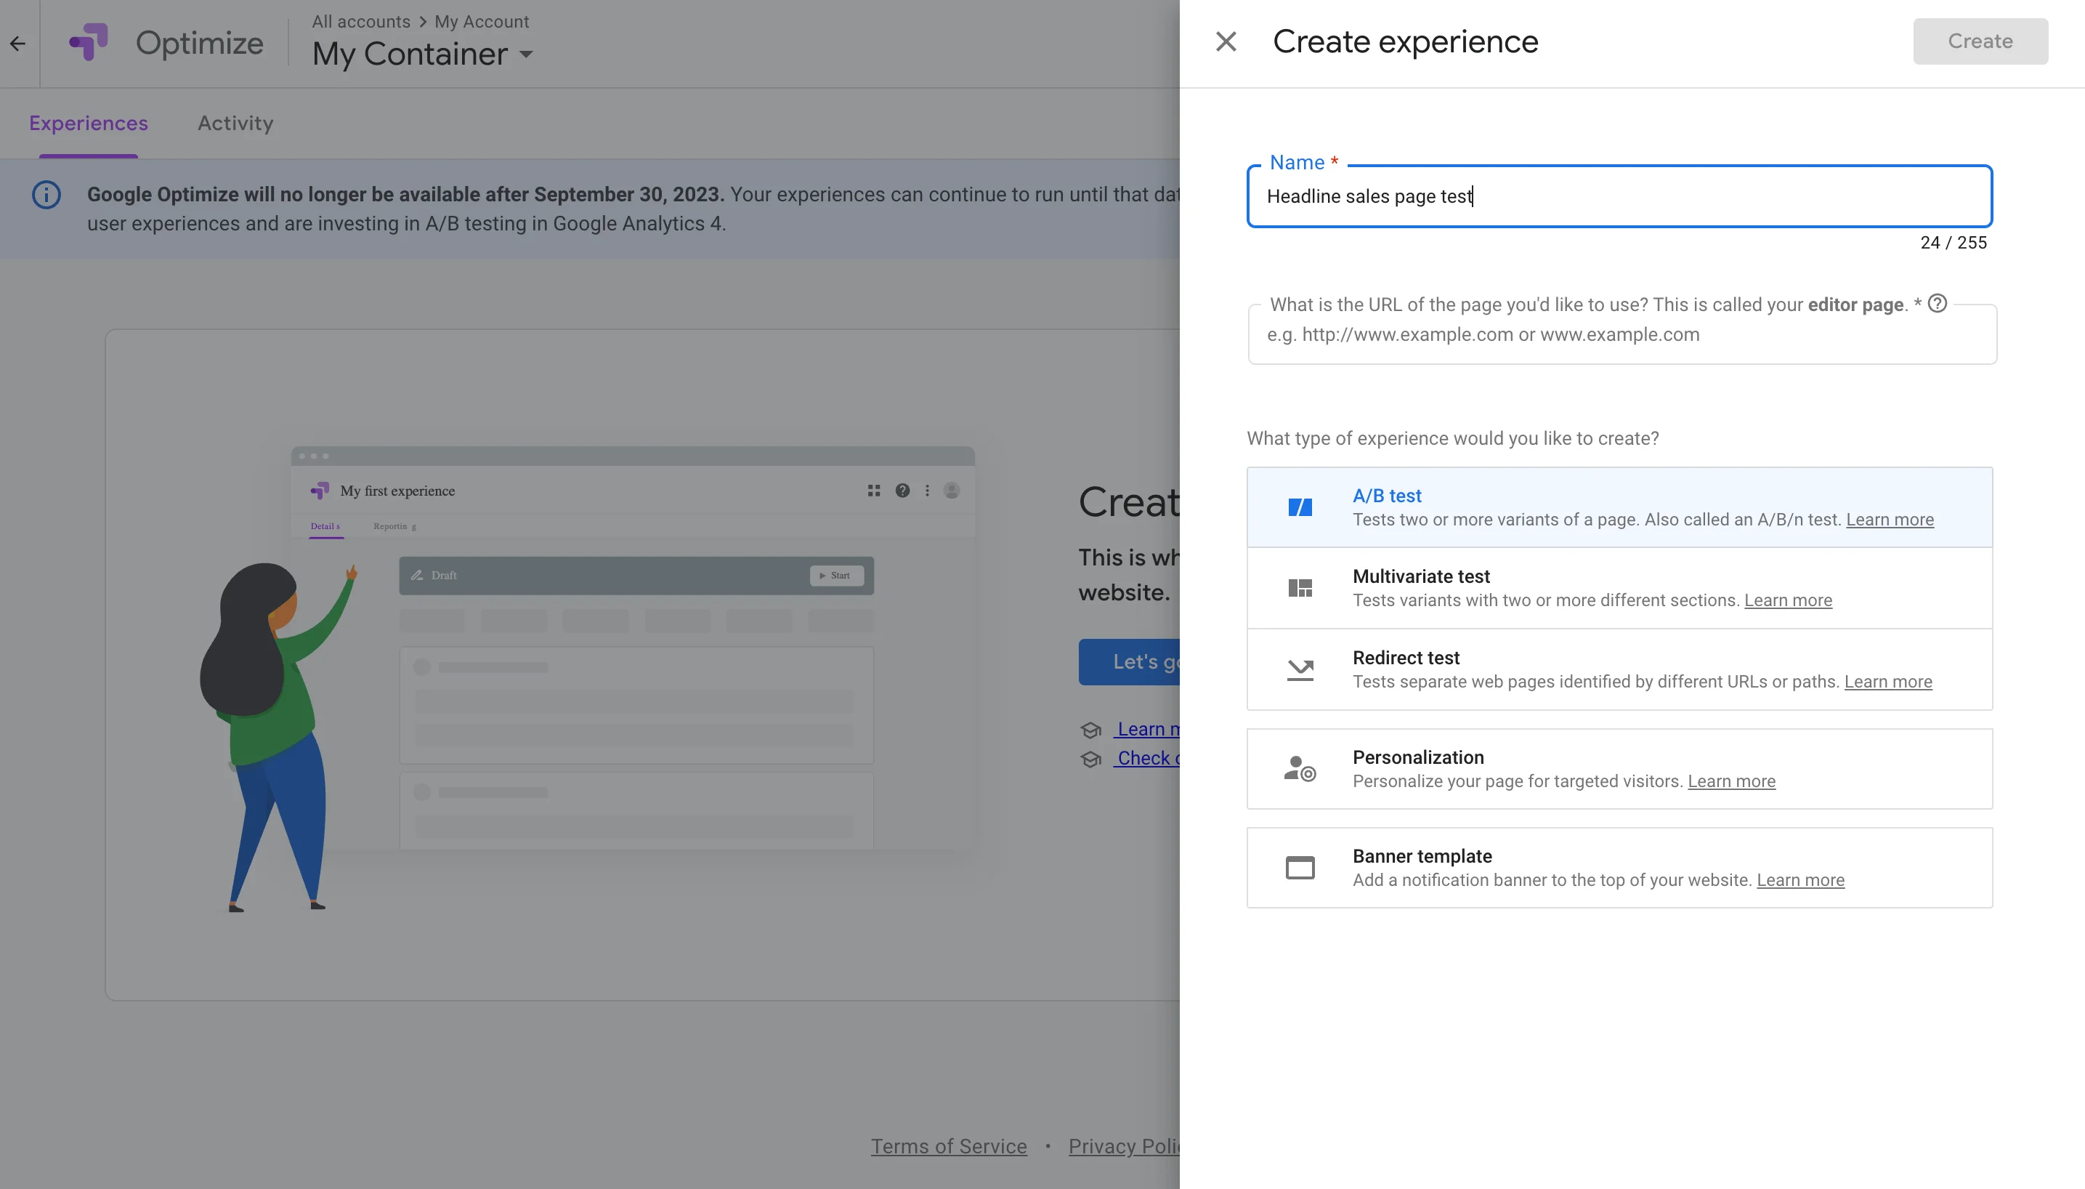Click the 24 / 255 character counter
Image resolution: width=2085 pixels, height=1189 pixels.
(x=1953, y=243)
